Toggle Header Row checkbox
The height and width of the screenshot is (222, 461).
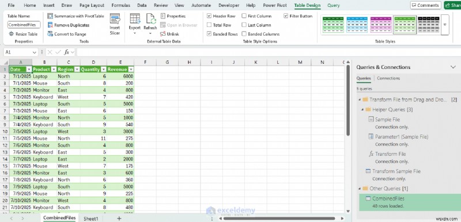point(209,16)
